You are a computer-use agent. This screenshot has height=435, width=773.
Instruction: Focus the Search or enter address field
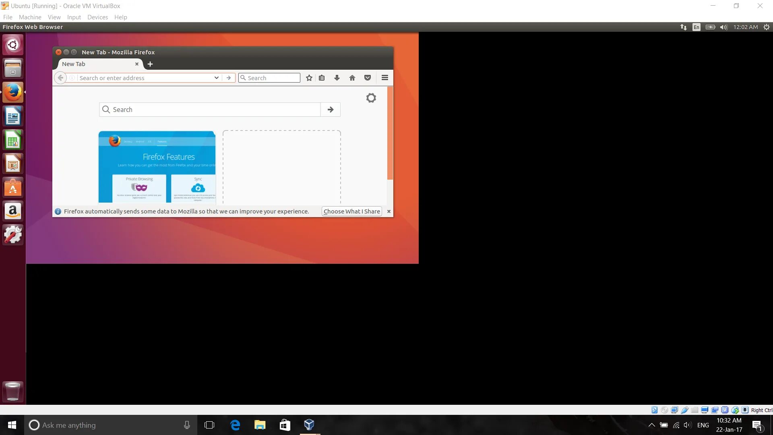(x=145, y=78)
